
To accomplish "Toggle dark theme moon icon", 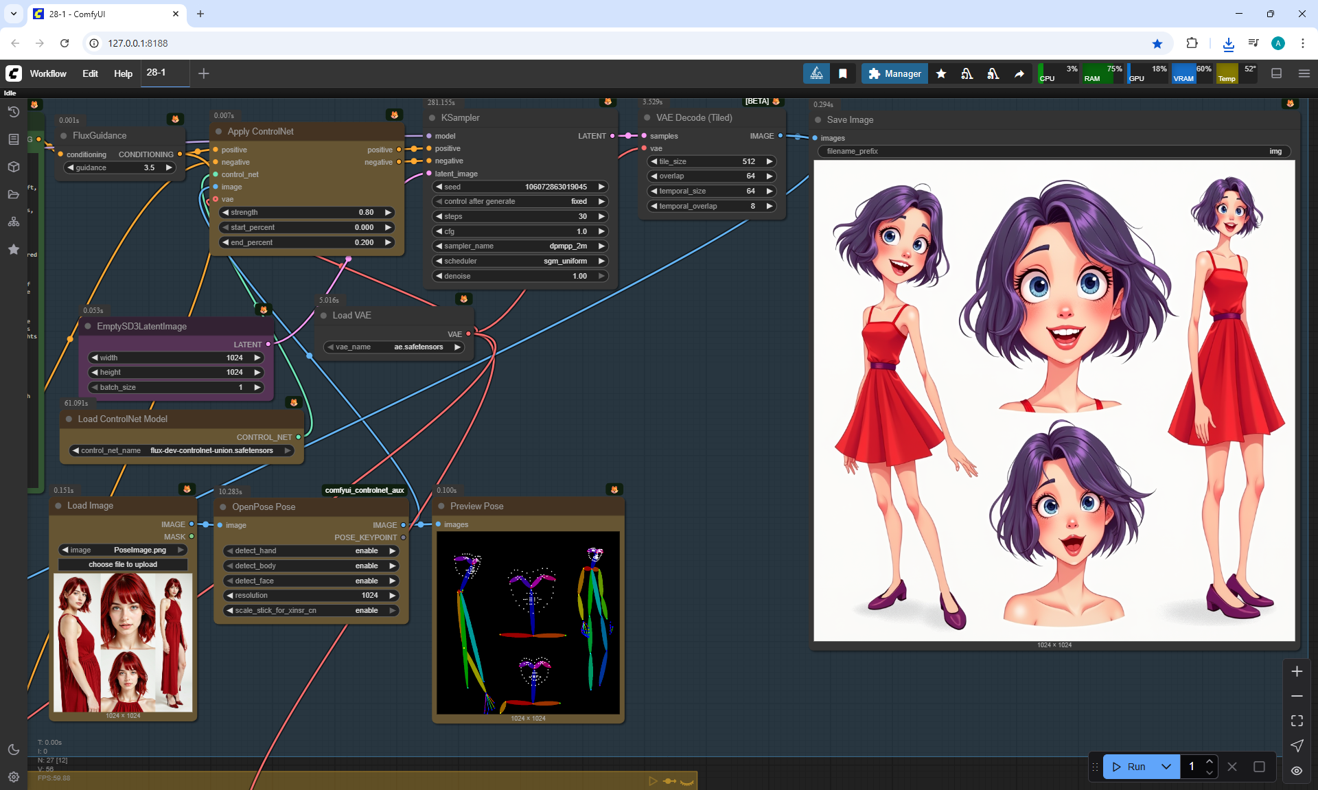I will click(x=13, y=750).
